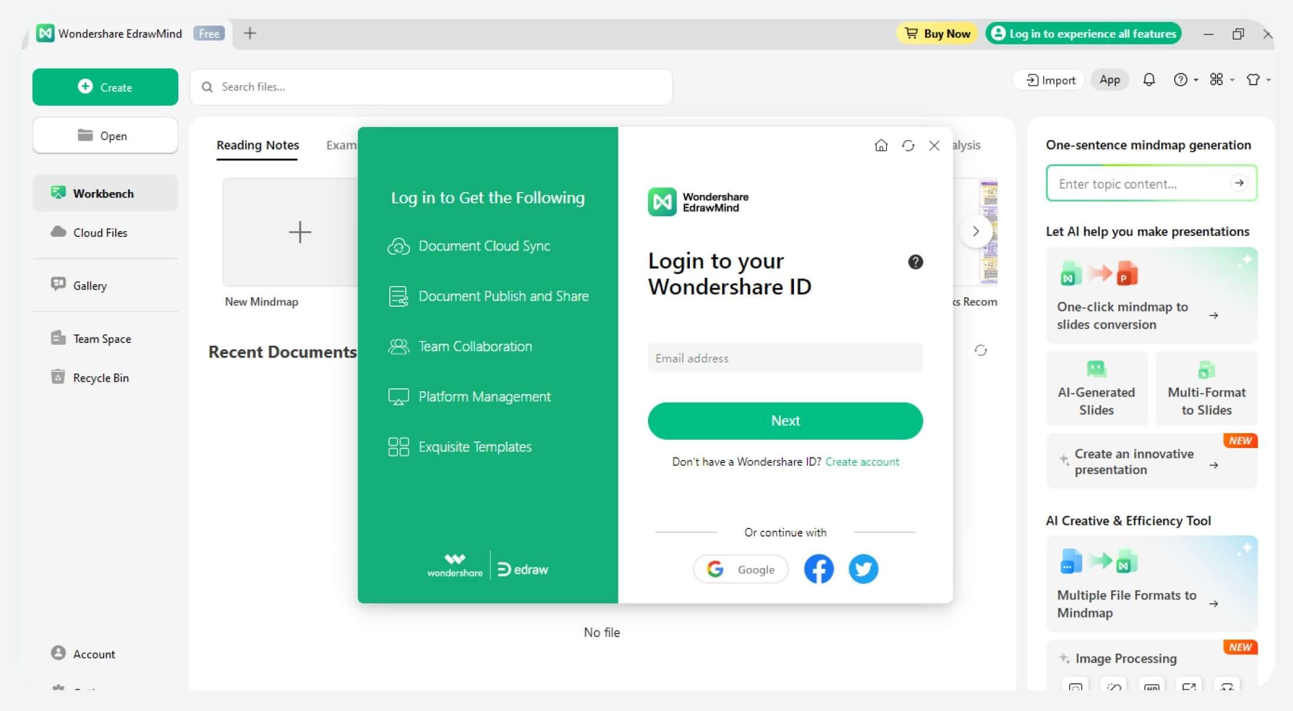The width and height of the screenshot is (1293, 711).
Task: Open Team Space section
Action: (x=102, y=338)
